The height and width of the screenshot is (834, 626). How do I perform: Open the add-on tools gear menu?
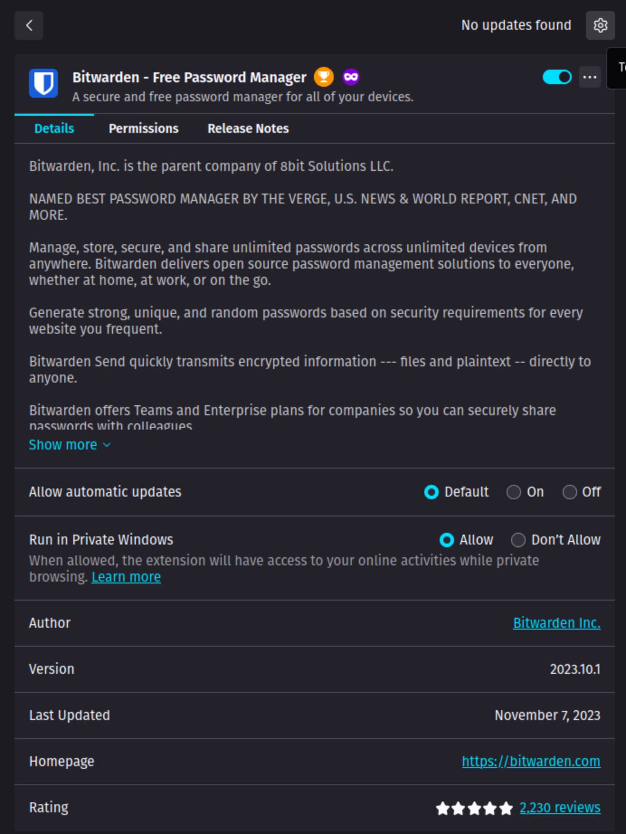click(x=600, y=25)
